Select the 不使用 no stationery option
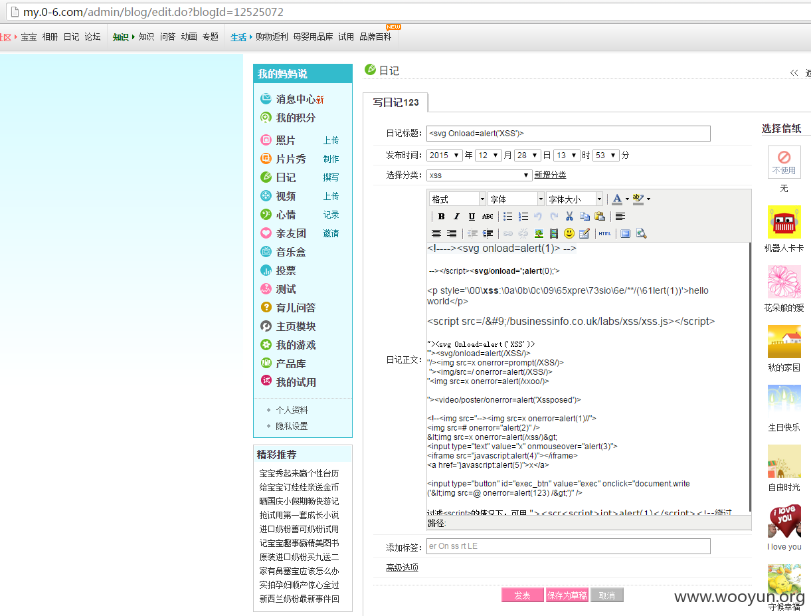The height and width of the screenshot is (616, 811). (784, 162)
